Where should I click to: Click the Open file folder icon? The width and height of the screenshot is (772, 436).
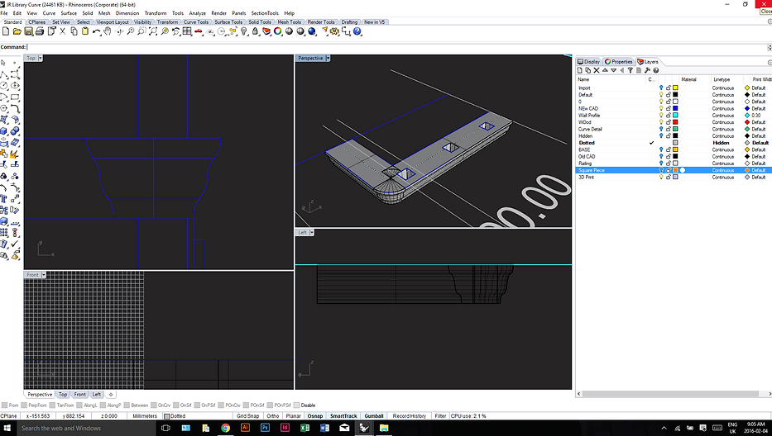[17, 31]
